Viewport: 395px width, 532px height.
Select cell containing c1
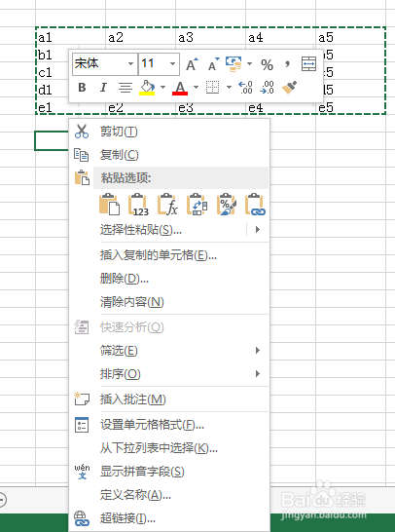[x=53, y=72]
